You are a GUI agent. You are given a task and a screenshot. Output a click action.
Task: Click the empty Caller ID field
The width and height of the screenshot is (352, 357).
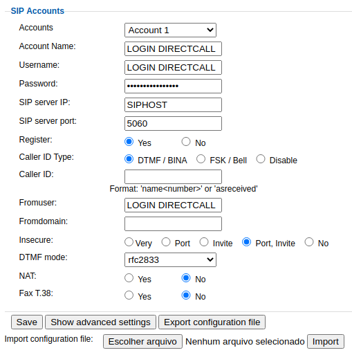[x=173, y=176]
